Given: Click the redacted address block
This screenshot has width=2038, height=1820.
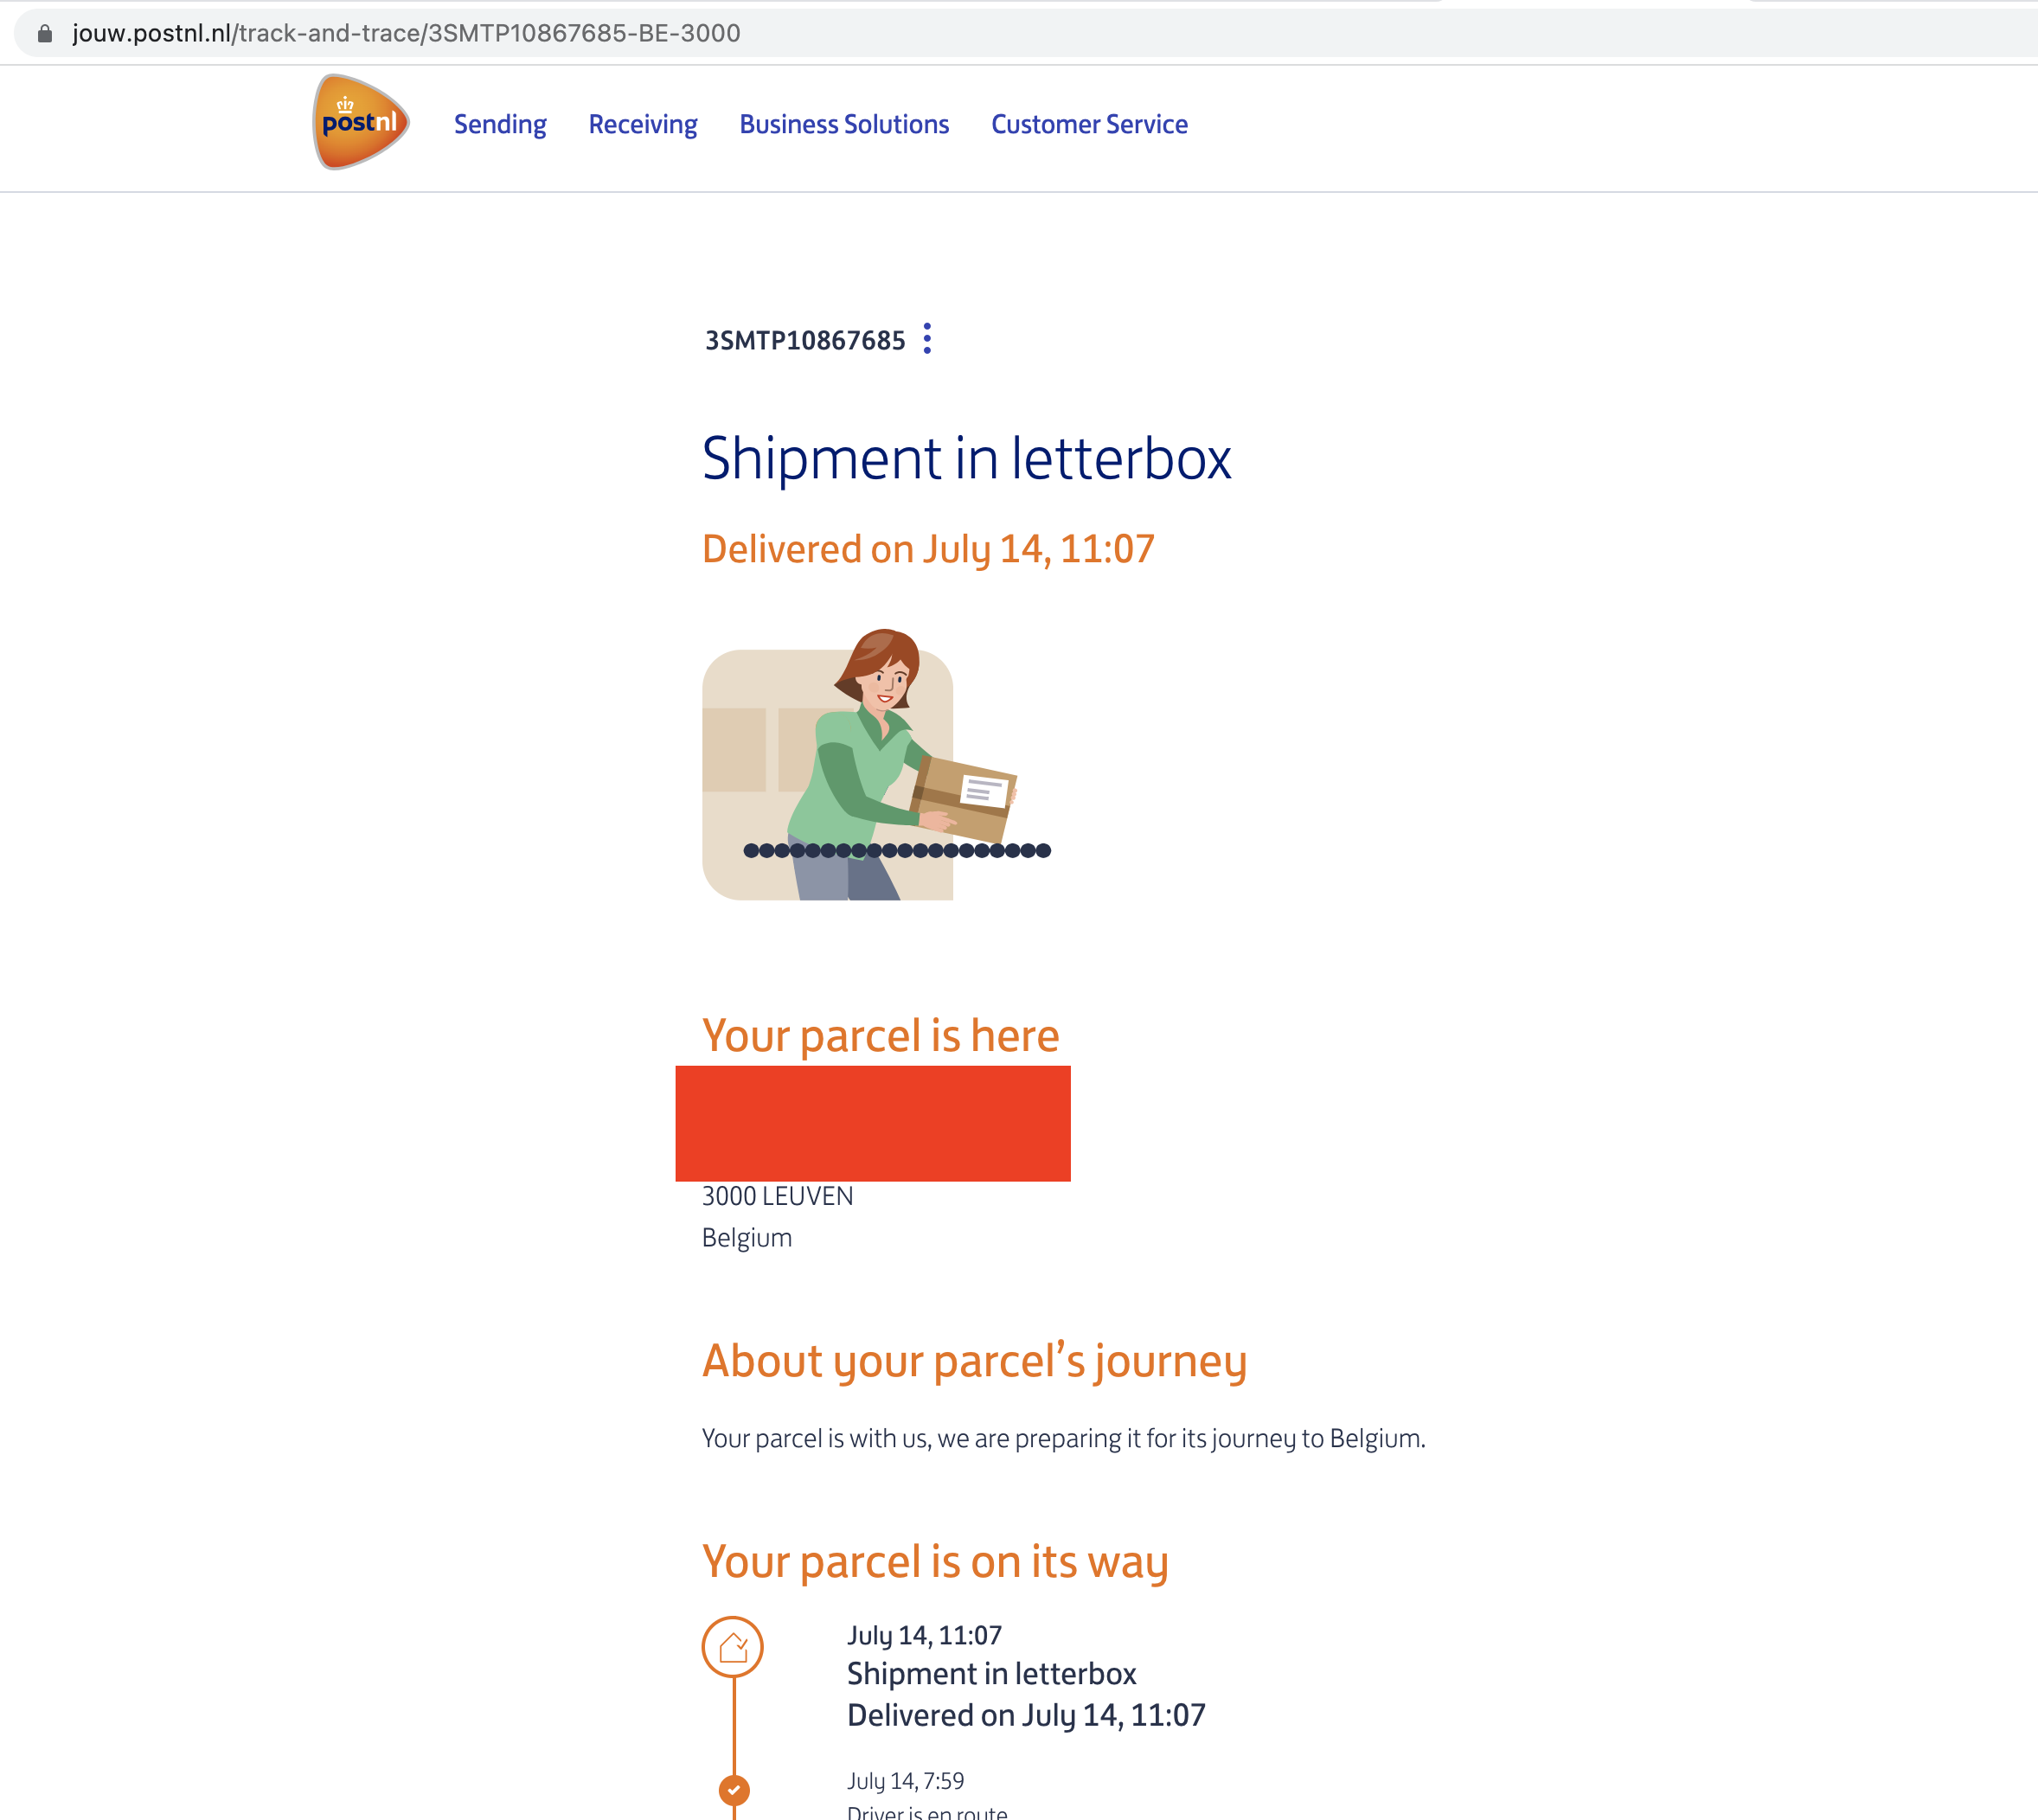Looking at the screenshot, I should click(872, 1123).
